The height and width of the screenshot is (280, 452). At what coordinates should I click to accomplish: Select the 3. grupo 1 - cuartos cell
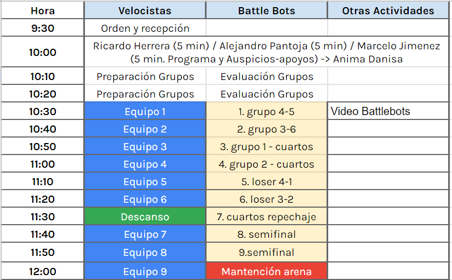(267, 146)
